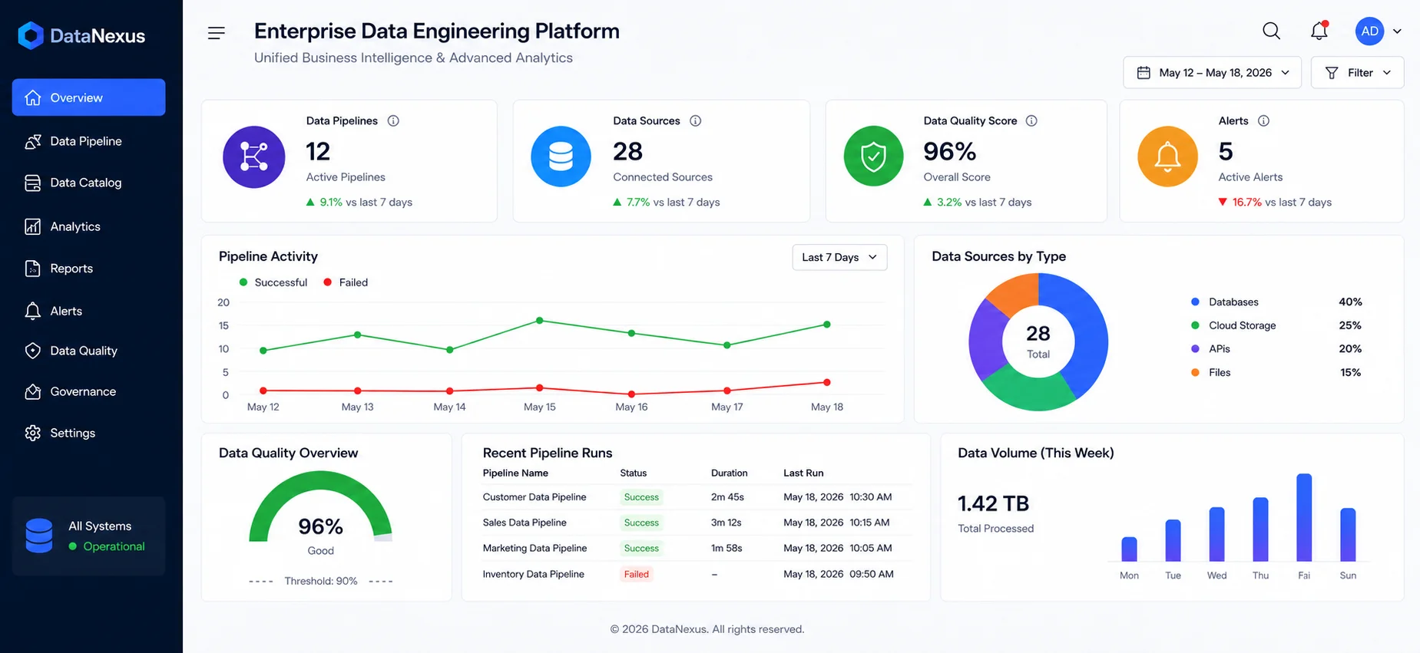This screenshot has width=1420, height=653.
Task: Click the DataNexus hexagon logo
Action: pos(31,35)
